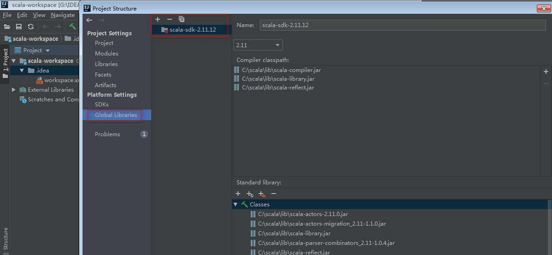Click the scala-compiler.jar archive icon
552x255 pixels.
[x=237, y=70]
